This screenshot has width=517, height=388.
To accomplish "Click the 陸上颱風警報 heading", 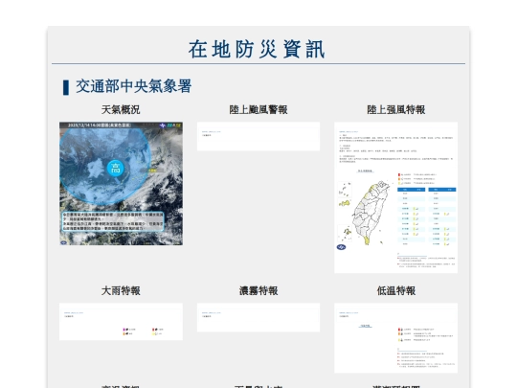I will coord(258,110).
